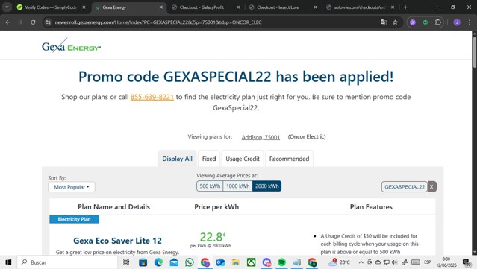Click the Electricity Plan label badge
This screenshot has height=269, width=477.
point(74,219)
